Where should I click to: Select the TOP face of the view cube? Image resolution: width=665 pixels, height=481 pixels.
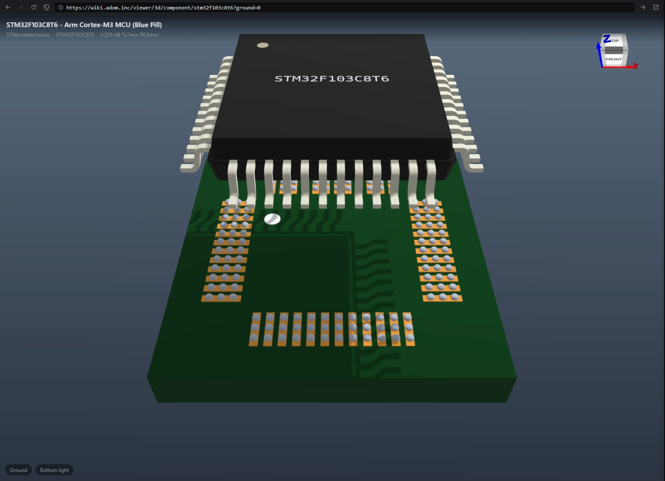[x=615, y=41]
